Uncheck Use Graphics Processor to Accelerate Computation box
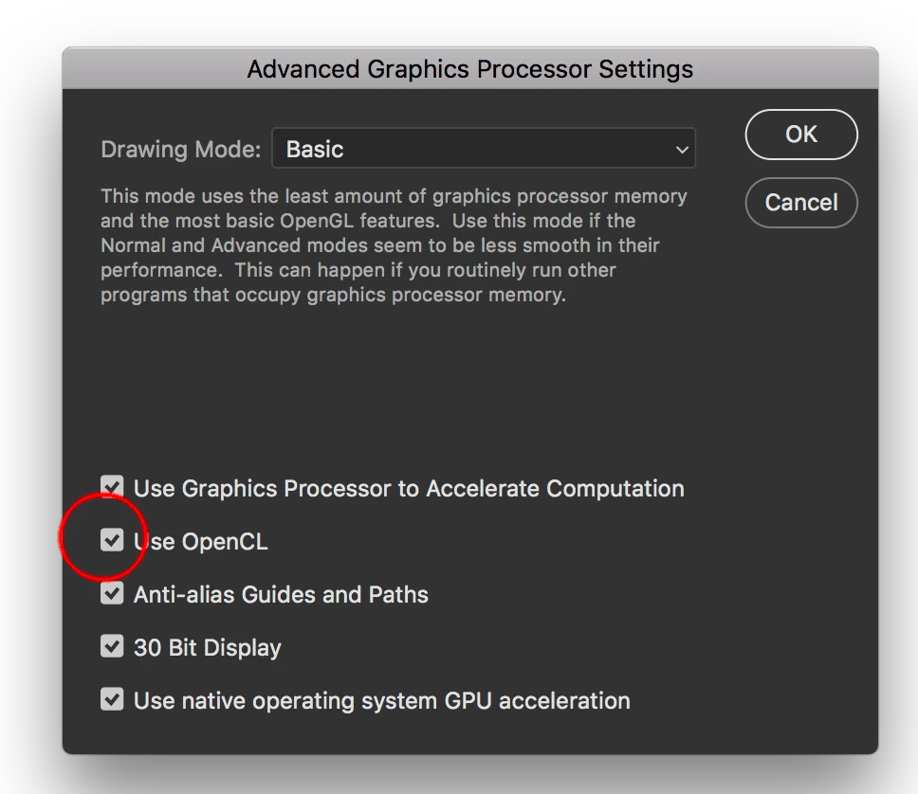The height and width of the screenshot is (794, 918). click(113, 488)
